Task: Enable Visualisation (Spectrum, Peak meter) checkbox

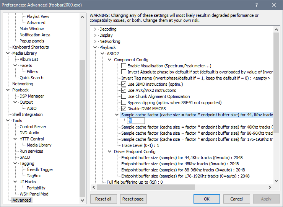Action: pyautogui.click(x=124, y=66)
